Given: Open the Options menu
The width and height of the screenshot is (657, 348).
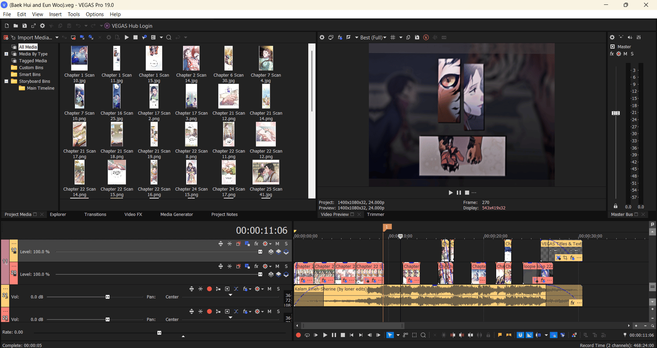Looking at the screenshot, I should [x=95, y=14].
